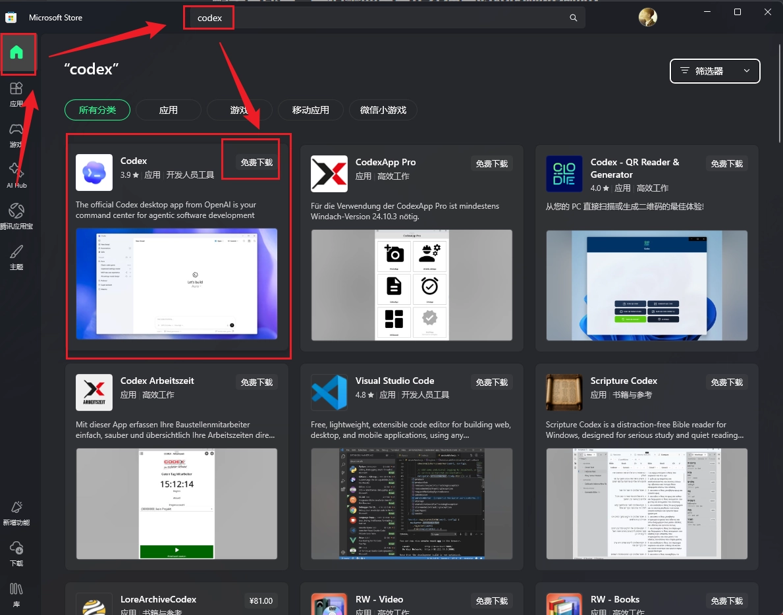This screenshot has height=615, width=783.
Task: Click 免费下载 for RW - Video
Action: click(x=492, y=601)
